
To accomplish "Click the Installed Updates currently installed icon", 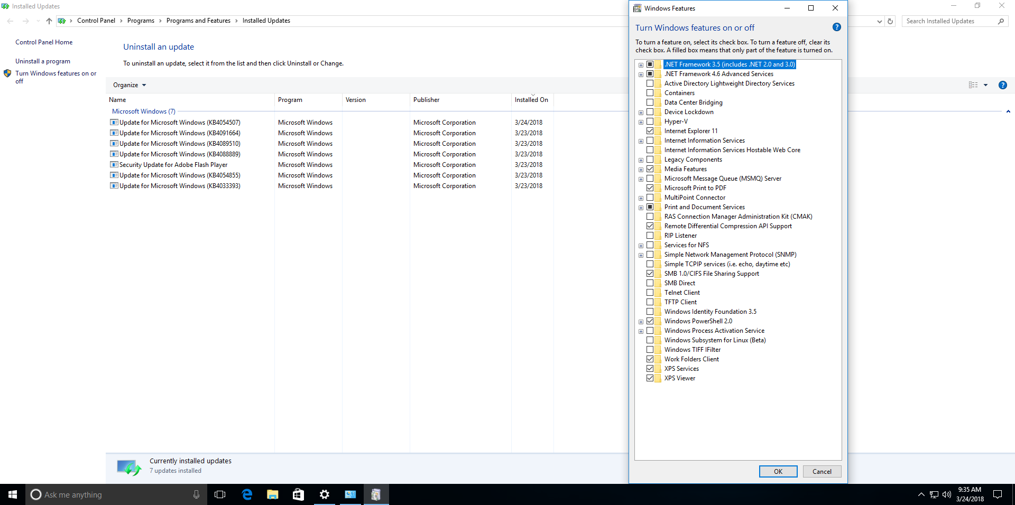I will [x=129, y=467].
